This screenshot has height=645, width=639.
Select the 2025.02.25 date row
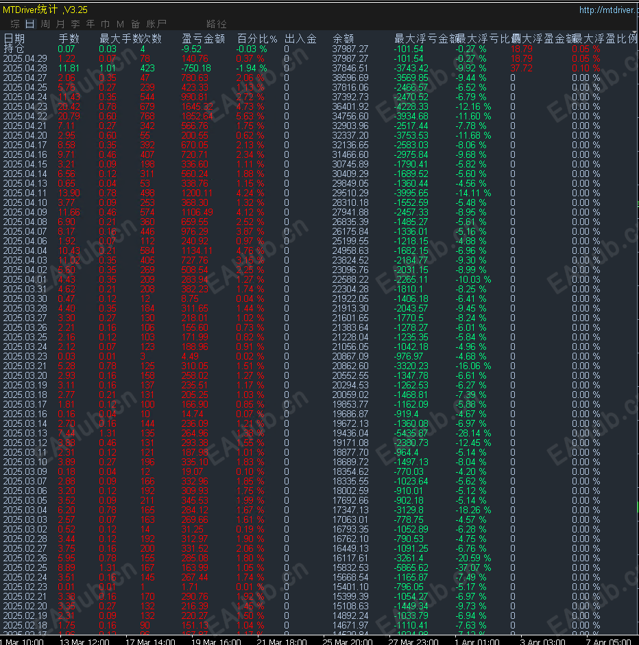coord(25,567)
